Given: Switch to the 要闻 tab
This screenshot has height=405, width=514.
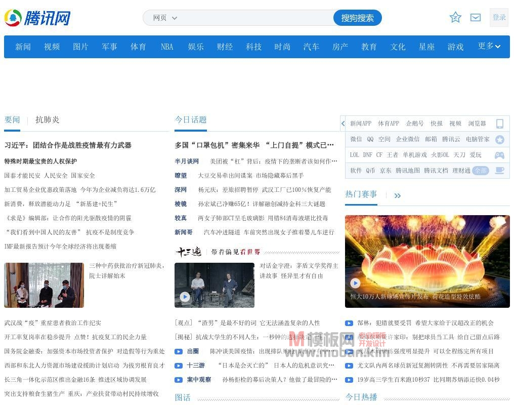Looking at the screenshot, I should 12,119.
